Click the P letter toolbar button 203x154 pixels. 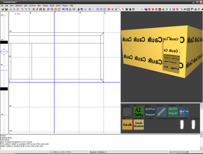[x=192, y=9]
